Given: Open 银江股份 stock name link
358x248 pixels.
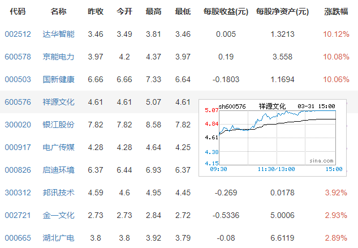Looking at the screenshot, I should coord(58,125).
